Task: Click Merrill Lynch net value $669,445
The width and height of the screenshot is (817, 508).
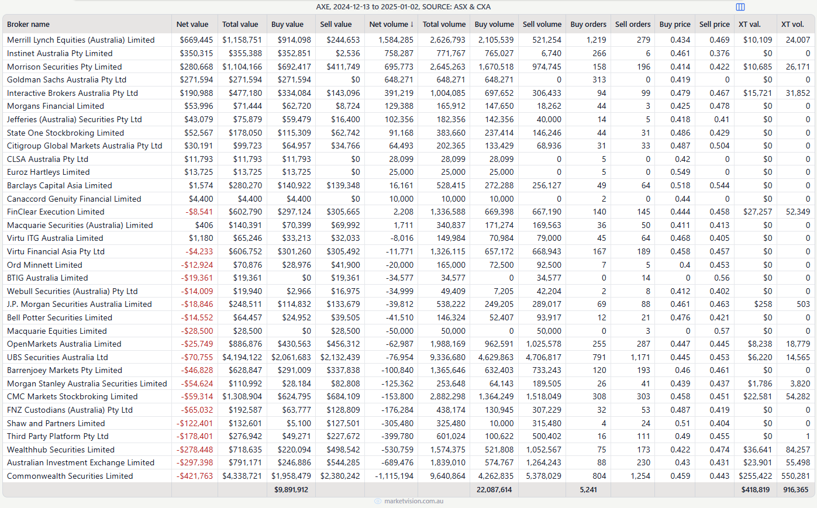Action: (197, 40)
